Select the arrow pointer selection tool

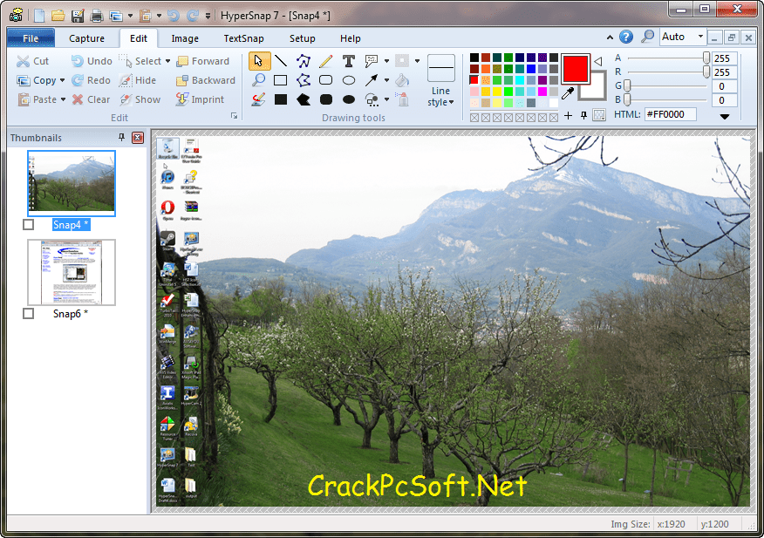point(259,61)
